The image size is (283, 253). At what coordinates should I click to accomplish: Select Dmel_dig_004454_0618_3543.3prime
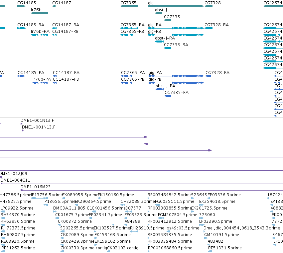[242, 228]
